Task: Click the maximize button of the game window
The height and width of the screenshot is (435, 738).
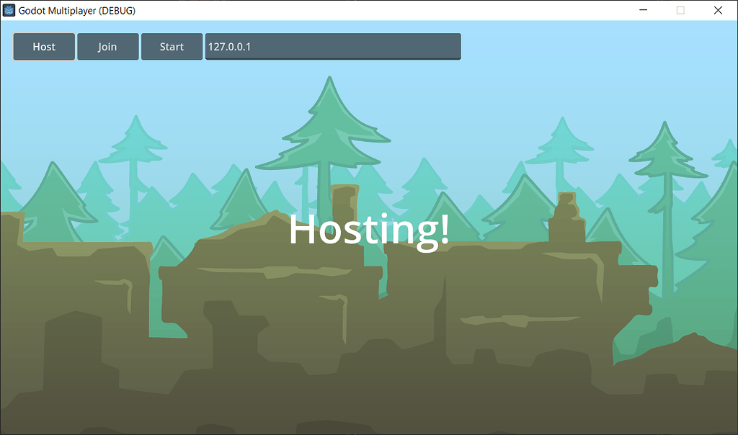Action: pyautogui.click(x=680, y=10)
